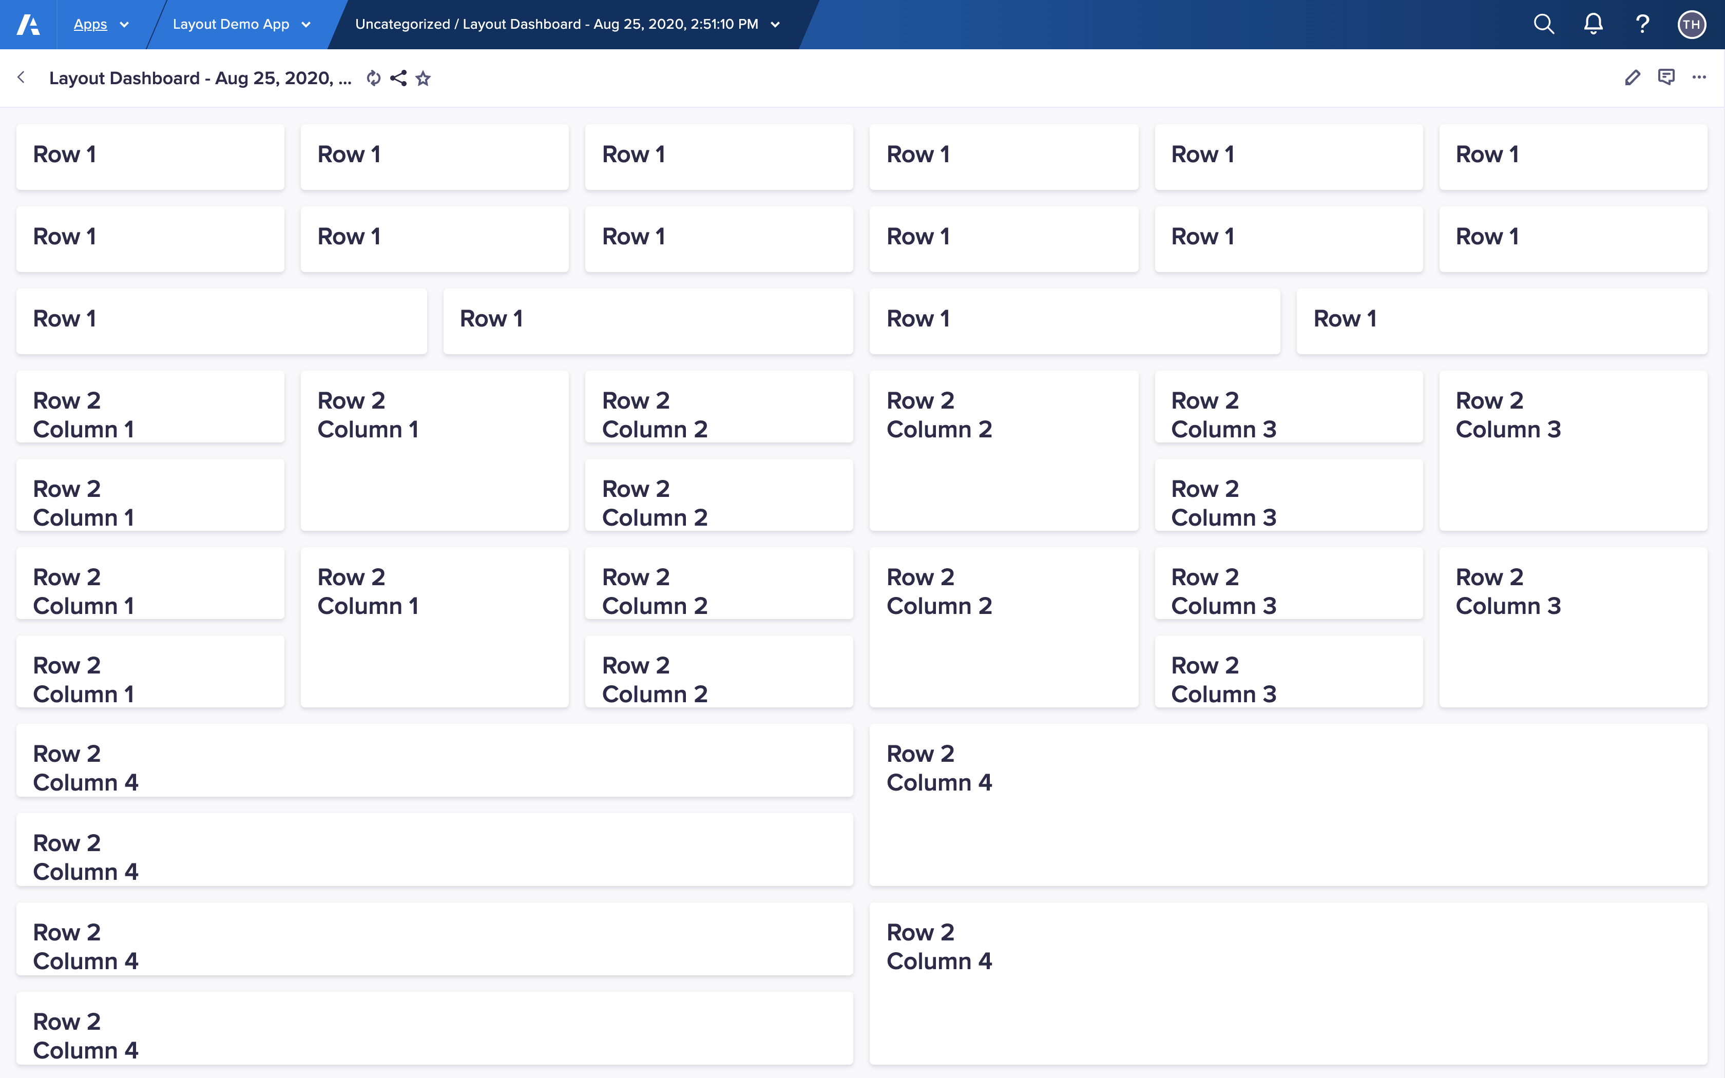
Task: Click the back arrow navigation icon
Action: click(23, 78)
